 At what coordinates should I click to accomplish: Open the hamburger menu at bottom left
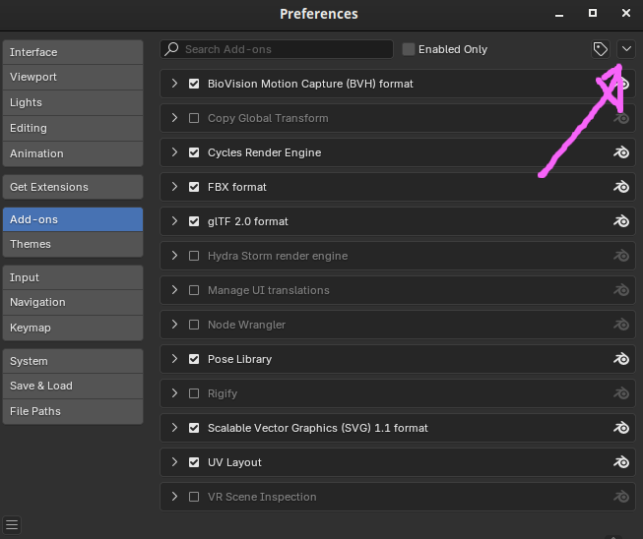(12, 524)
